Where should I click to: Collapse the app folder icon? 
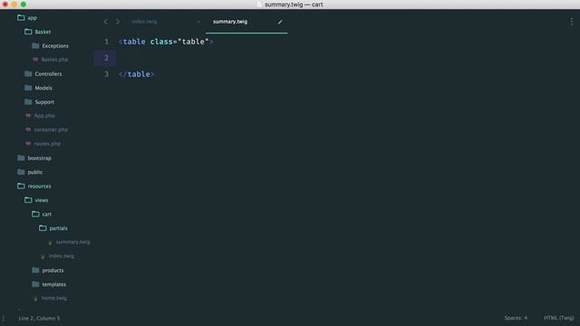21,18
